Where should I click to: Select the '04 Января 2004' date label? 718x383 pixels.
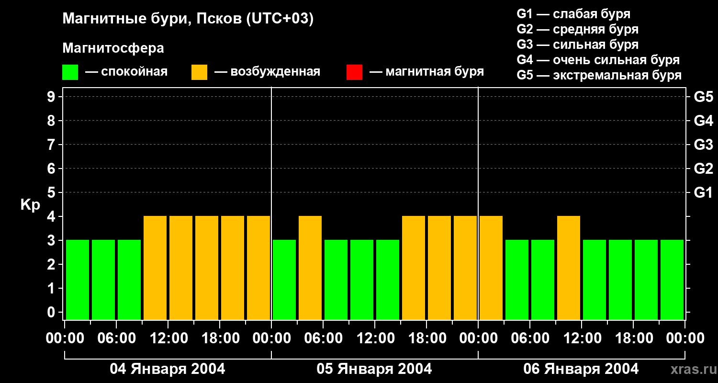pos(168,369)
